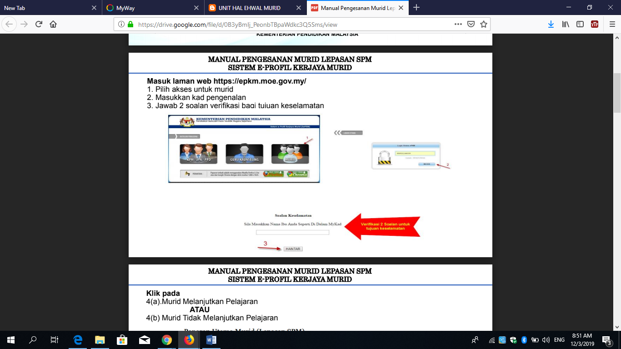Open Microsoft Store from the taskbar
This screenshot has width=621, height=349.
[122, 339]
